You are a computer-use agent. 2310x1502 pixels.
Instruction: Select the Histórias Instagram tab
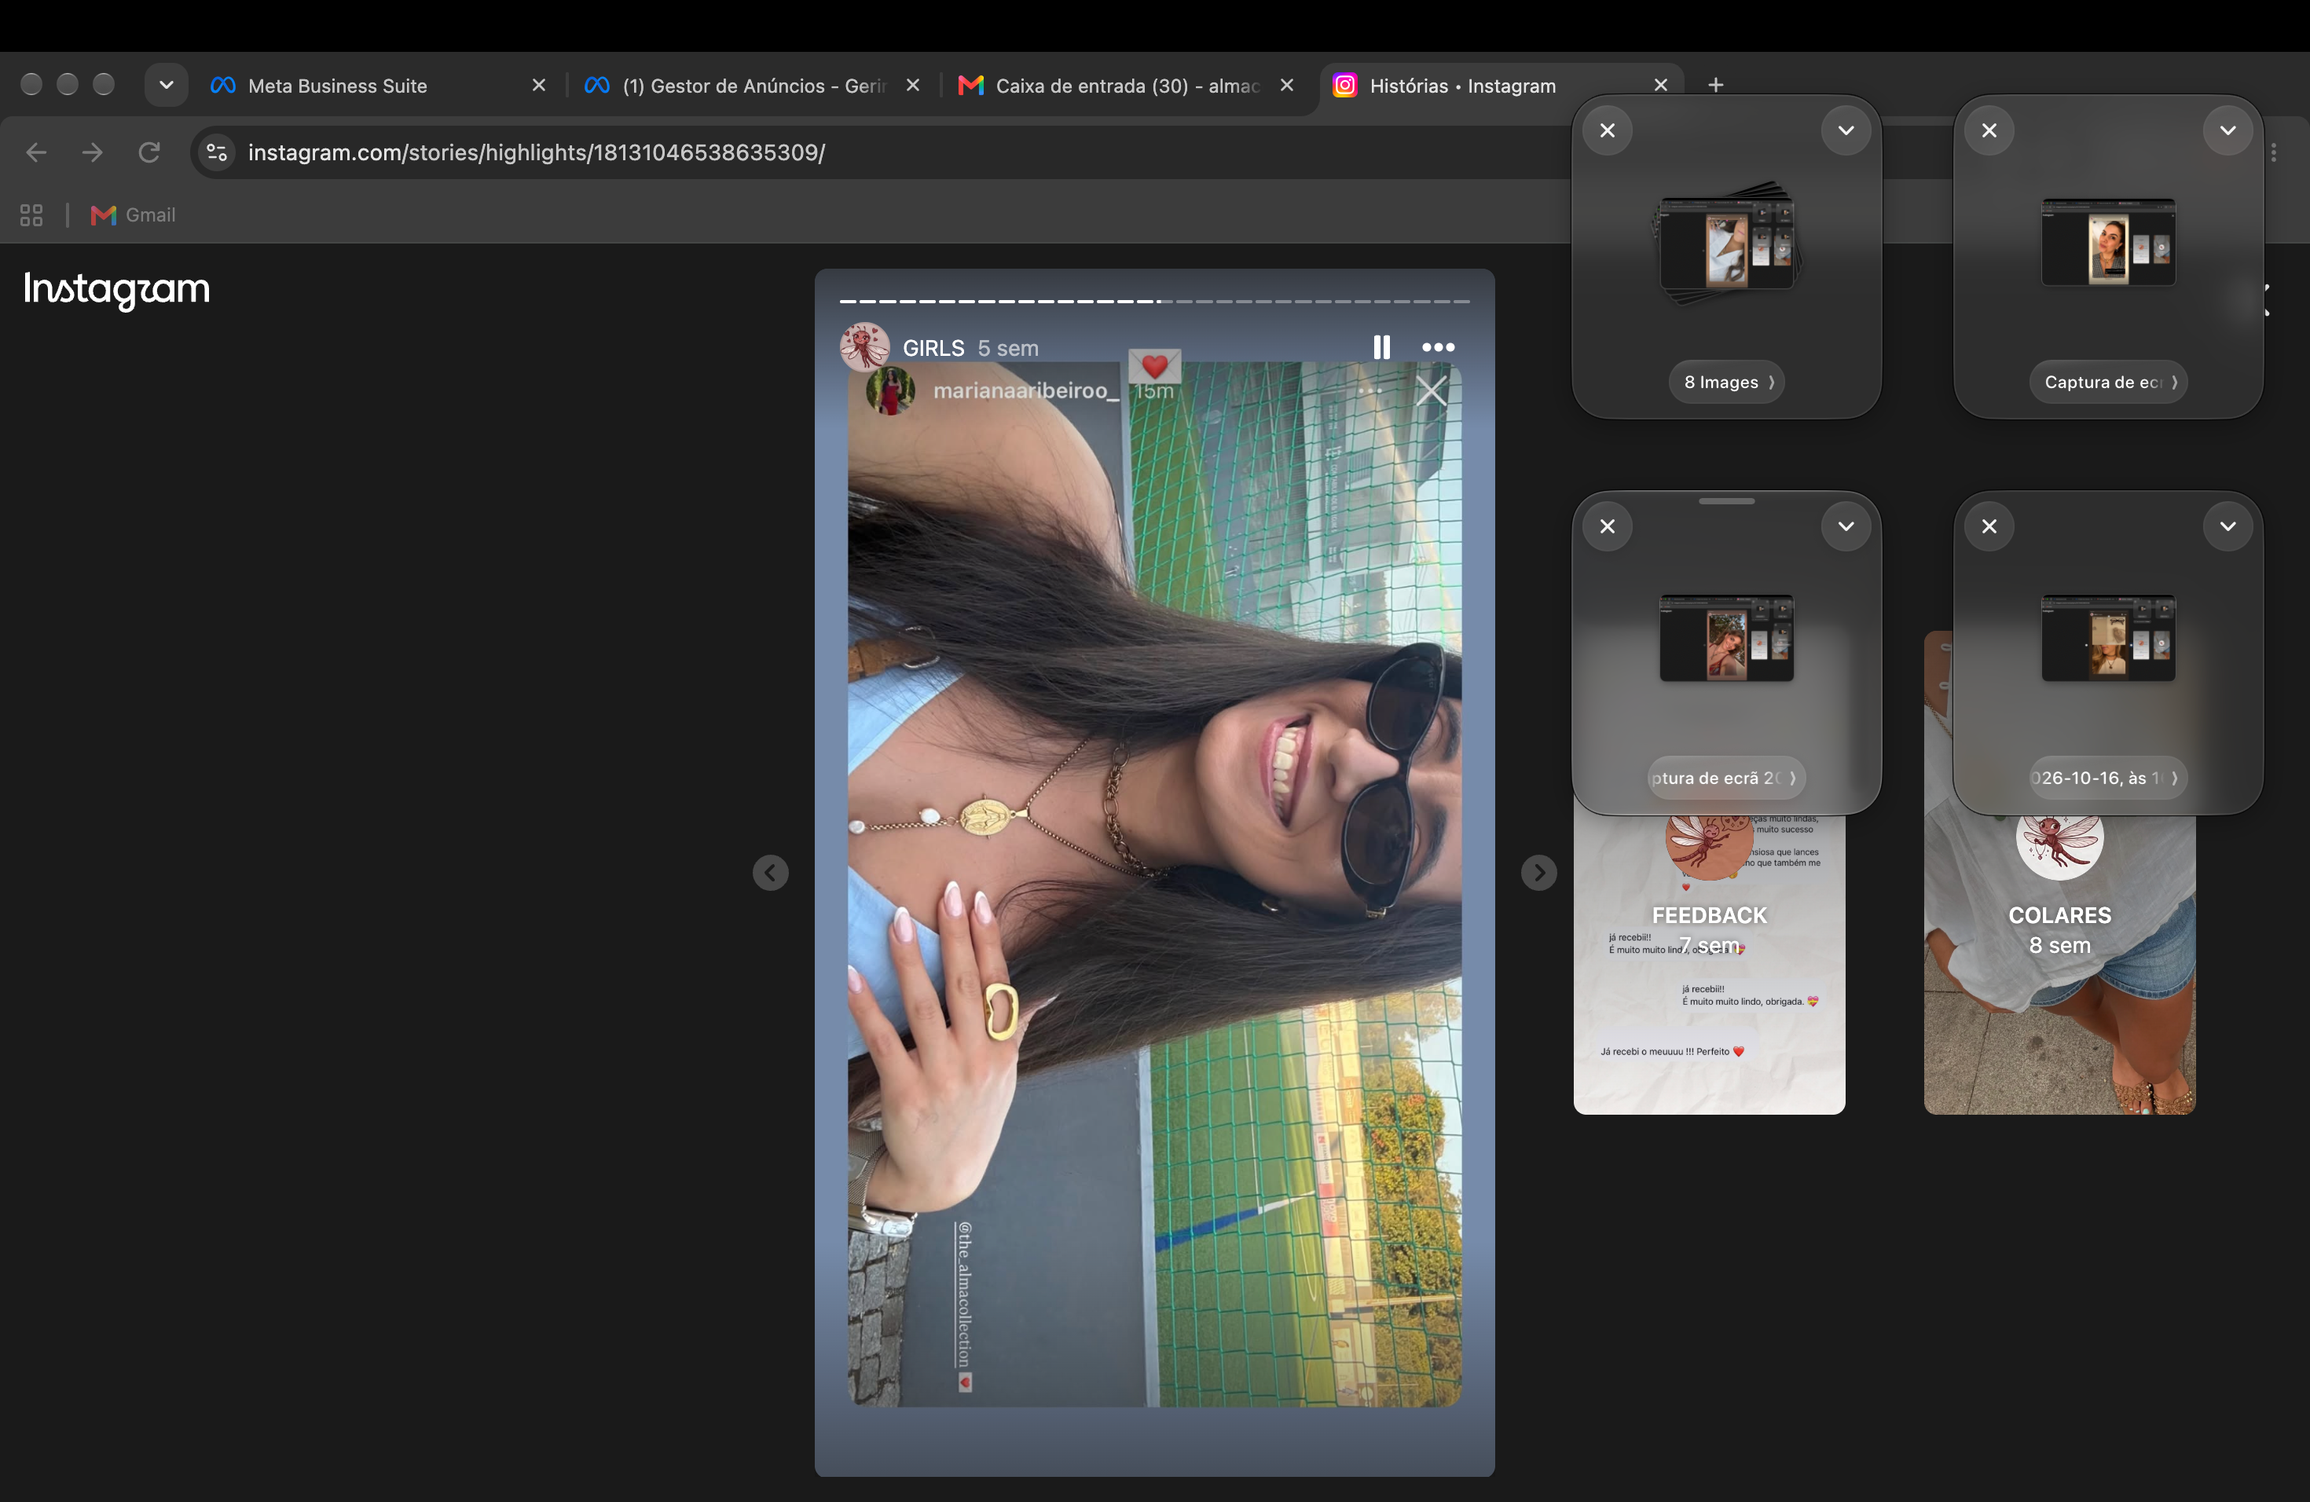(x=1500, y=86)
